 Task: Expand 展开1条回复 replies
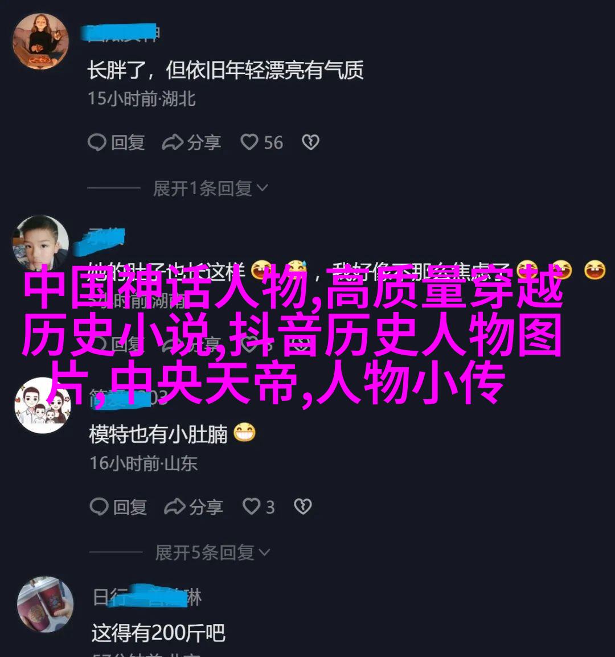[x=211, y=188]
